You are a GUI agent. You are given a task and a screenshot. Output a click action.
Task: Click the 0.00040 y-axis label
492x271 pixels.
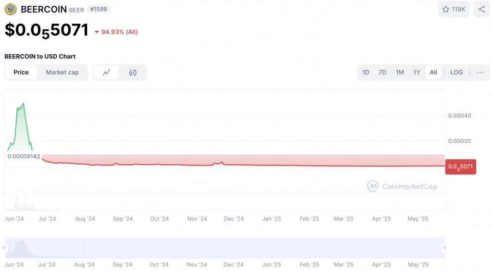(459, 115)
